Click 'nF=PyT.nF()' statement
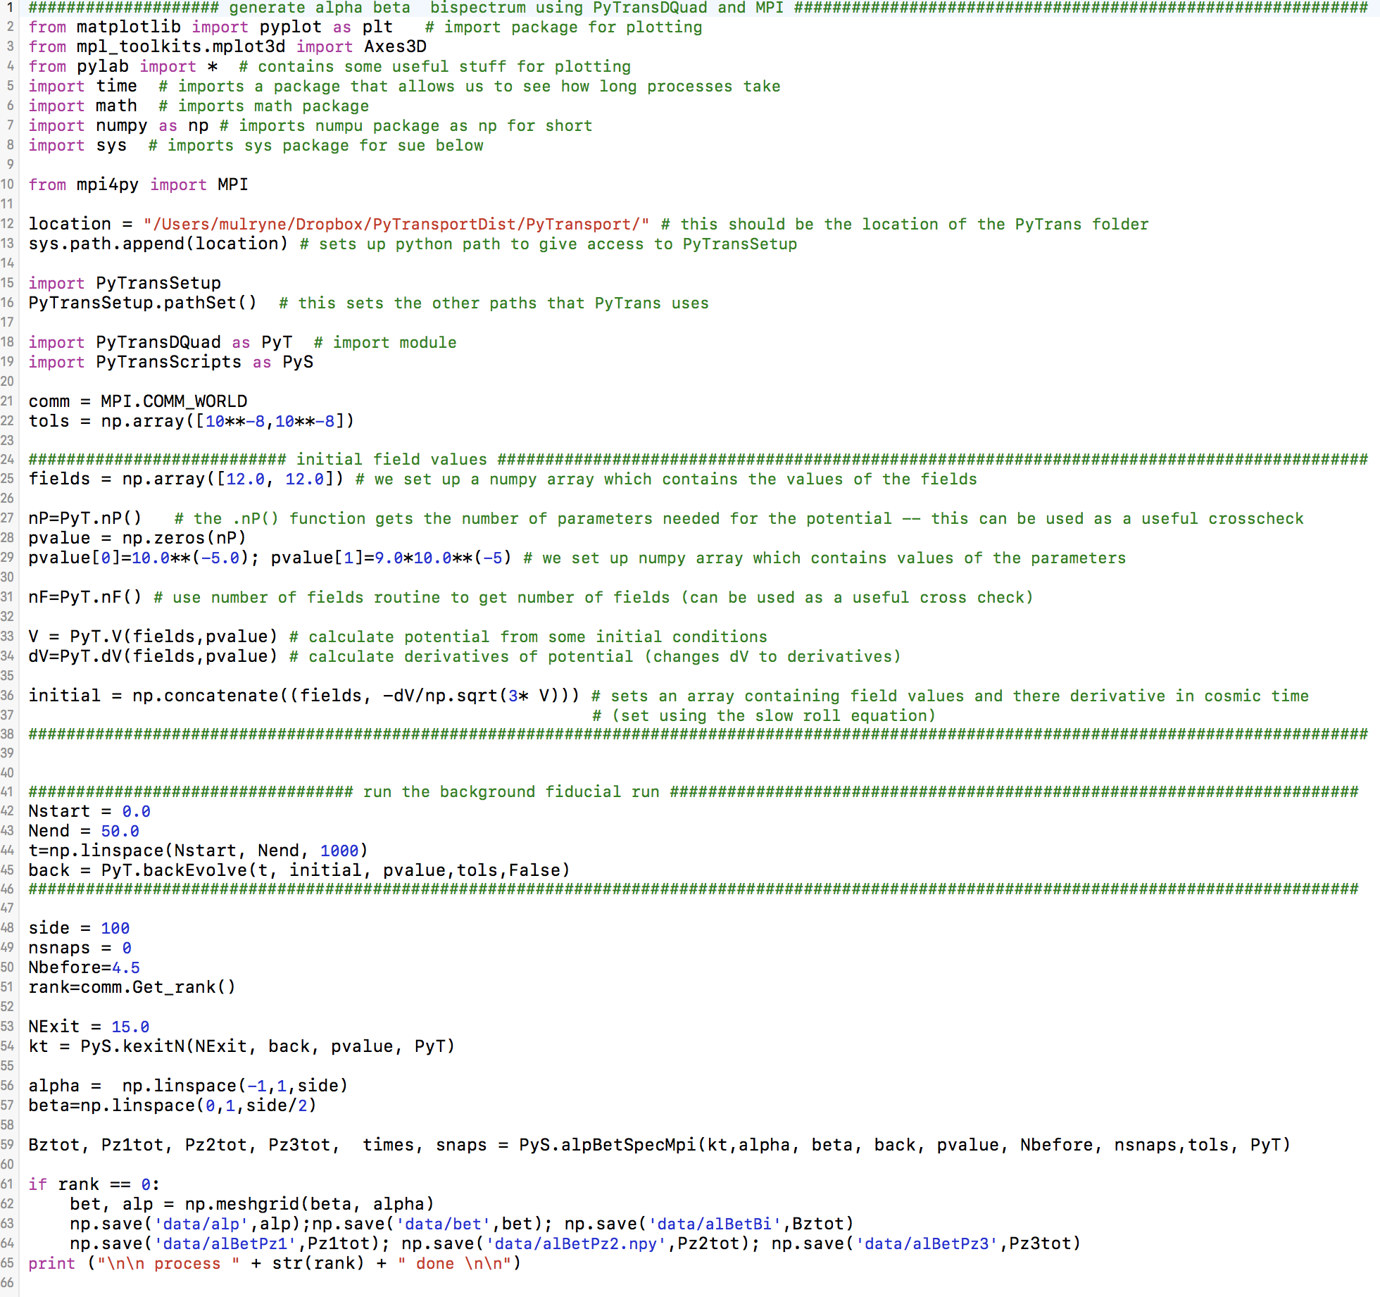 [x=85, y=597]
